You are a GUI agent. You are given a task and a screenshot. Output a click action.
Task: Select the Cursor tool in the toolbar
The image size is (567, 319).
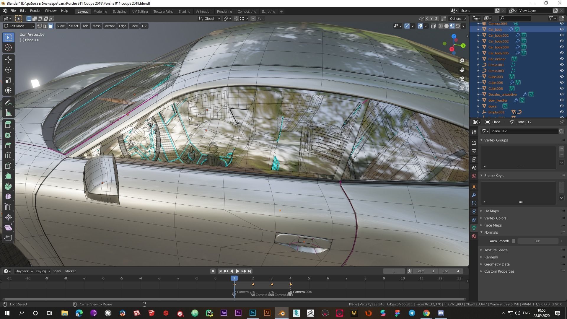(8, 48)
